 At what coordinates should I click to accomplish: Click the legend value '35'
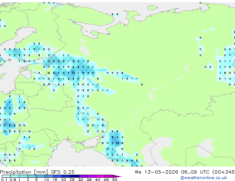[89, 180]
